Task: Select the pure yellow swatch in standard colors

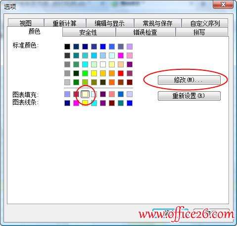Action: pos(94,73)
